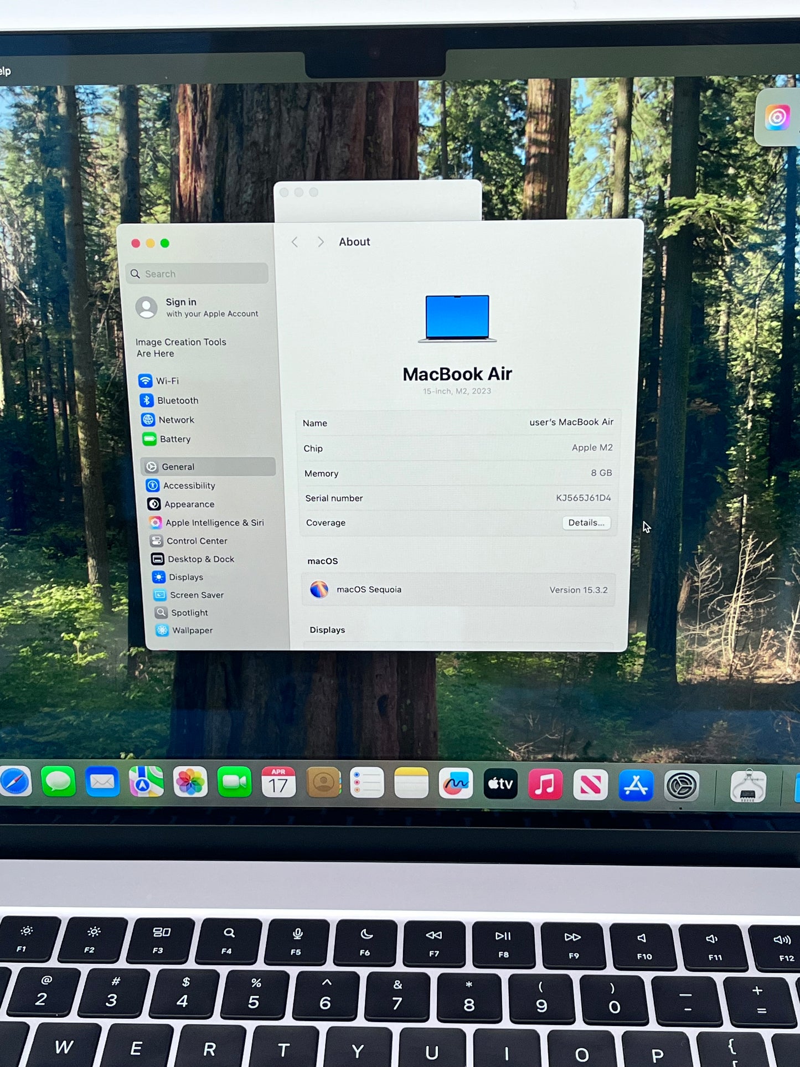Open Photos from the Dock

[190, 782]
